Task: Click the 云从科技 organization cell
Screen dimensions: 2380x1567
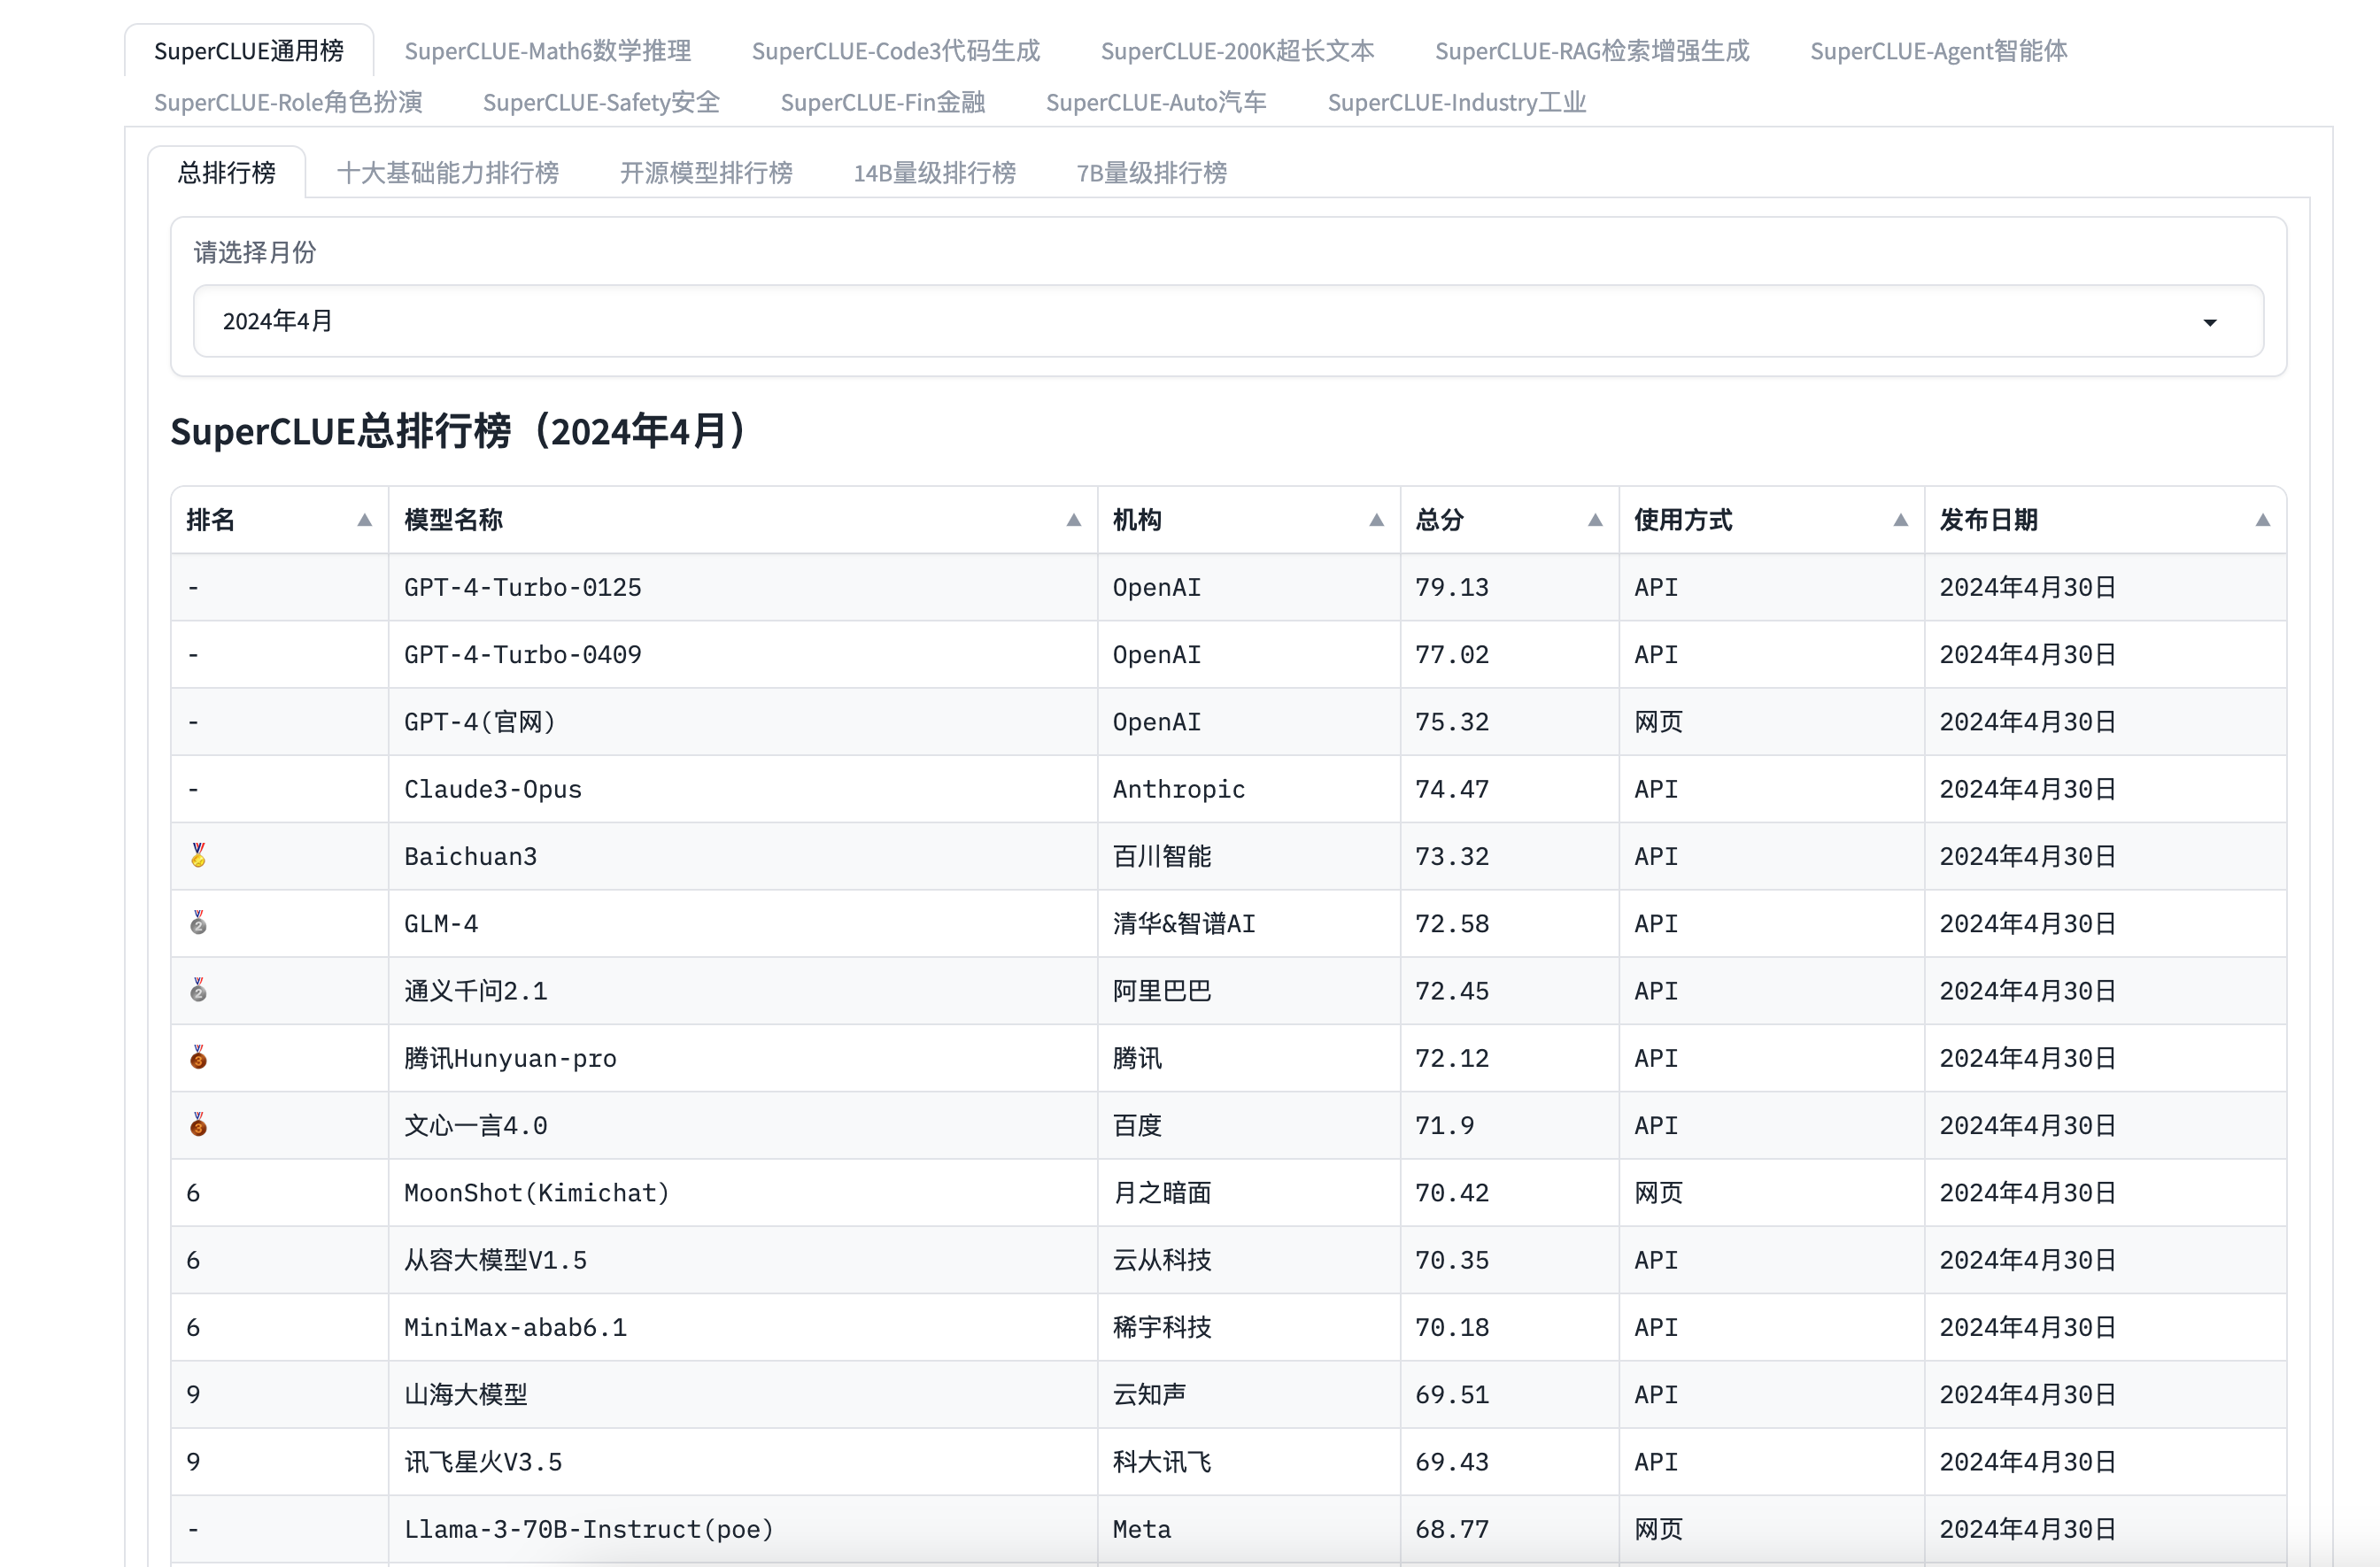Action: point(1249,1260)
